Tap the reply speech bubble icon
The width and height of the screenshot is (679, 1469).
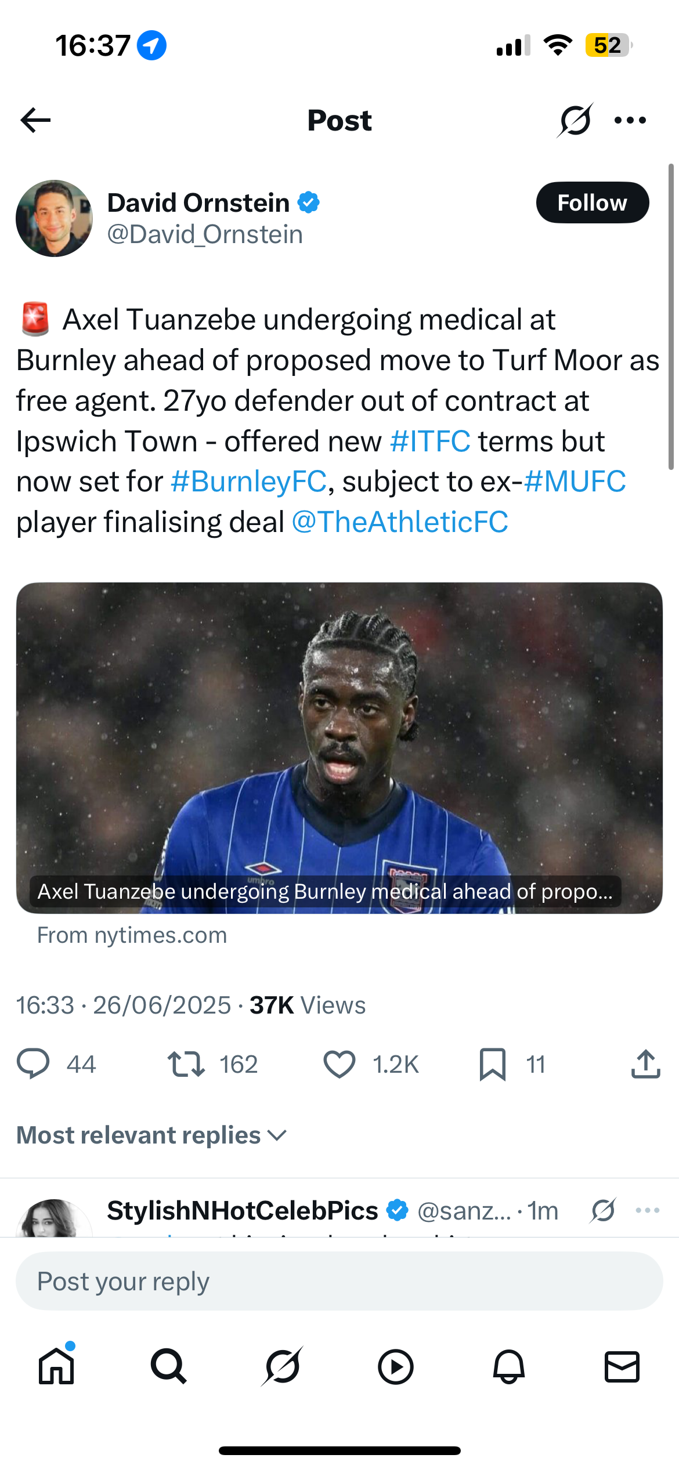pos(33,1064)
